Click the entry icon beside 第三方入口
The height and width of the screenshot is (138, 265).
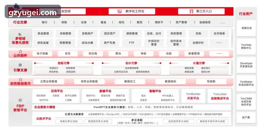point(191,11)
